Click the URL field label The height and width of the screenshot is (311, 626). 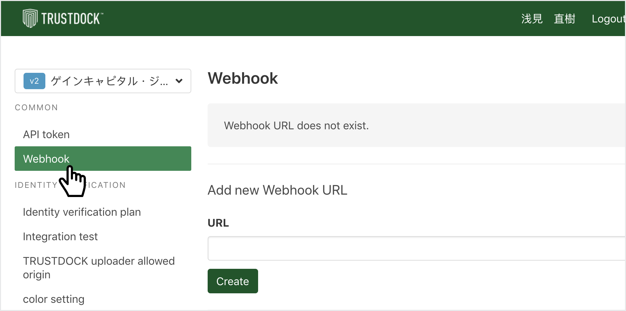(x=218, y=223)
